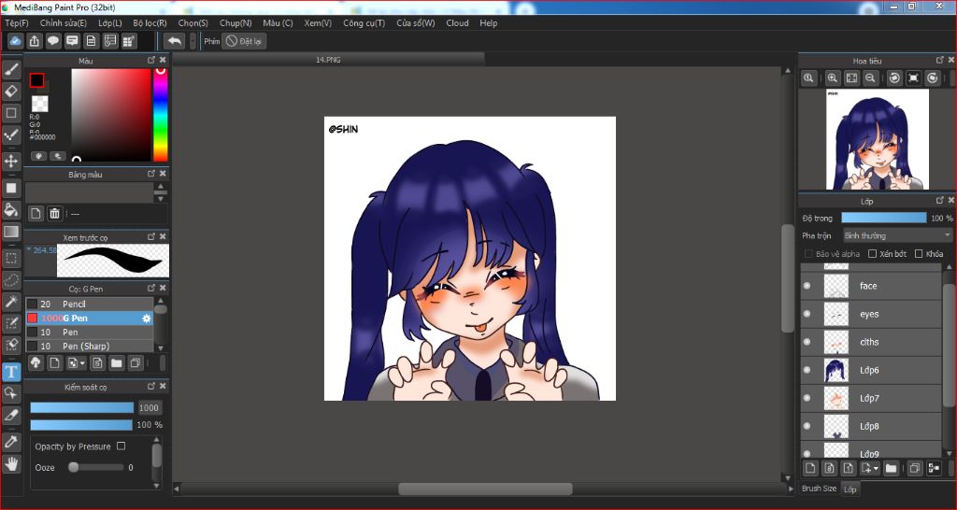
Task: Select the layer named Lớp6
Action: click(873, 370)
